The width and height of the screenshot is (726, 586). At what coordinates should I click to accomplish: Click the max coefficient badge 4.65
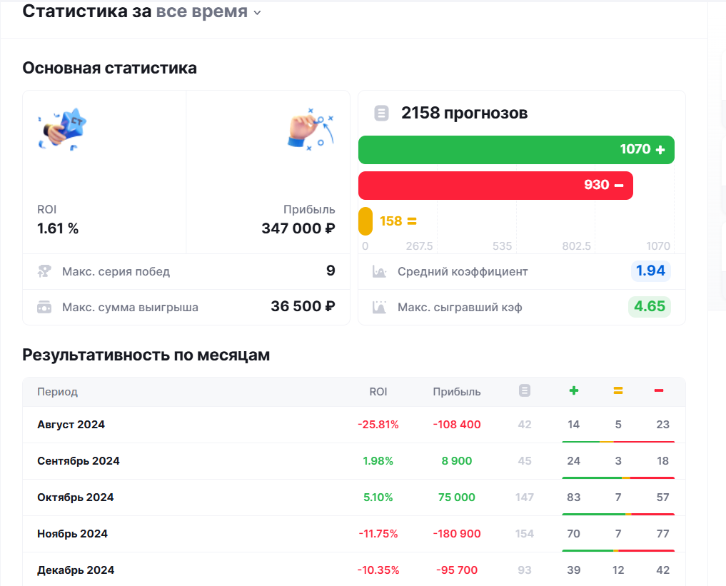[x=650, y=306]
